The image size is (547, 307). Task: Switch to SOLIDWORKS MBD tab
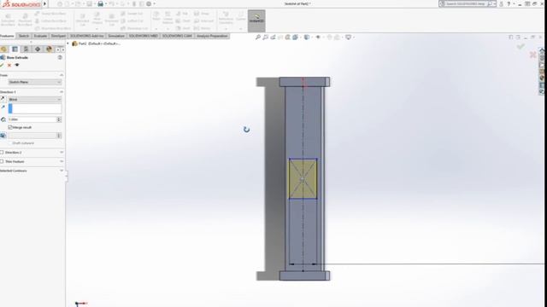pos(144,36)
